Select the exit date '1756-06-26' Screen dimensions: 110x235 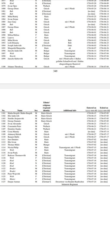104,48
